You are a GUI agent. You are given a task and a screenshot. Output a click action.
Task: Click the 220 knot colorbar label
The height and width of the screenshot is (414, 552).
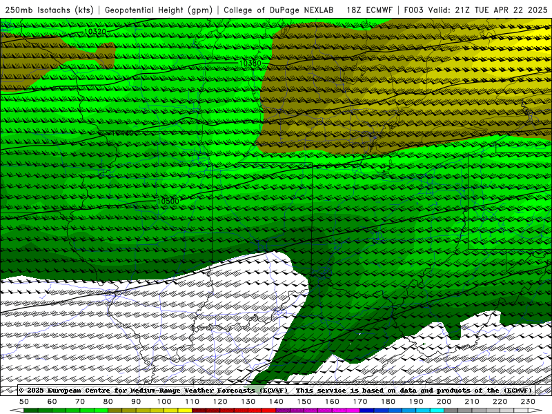500,402
